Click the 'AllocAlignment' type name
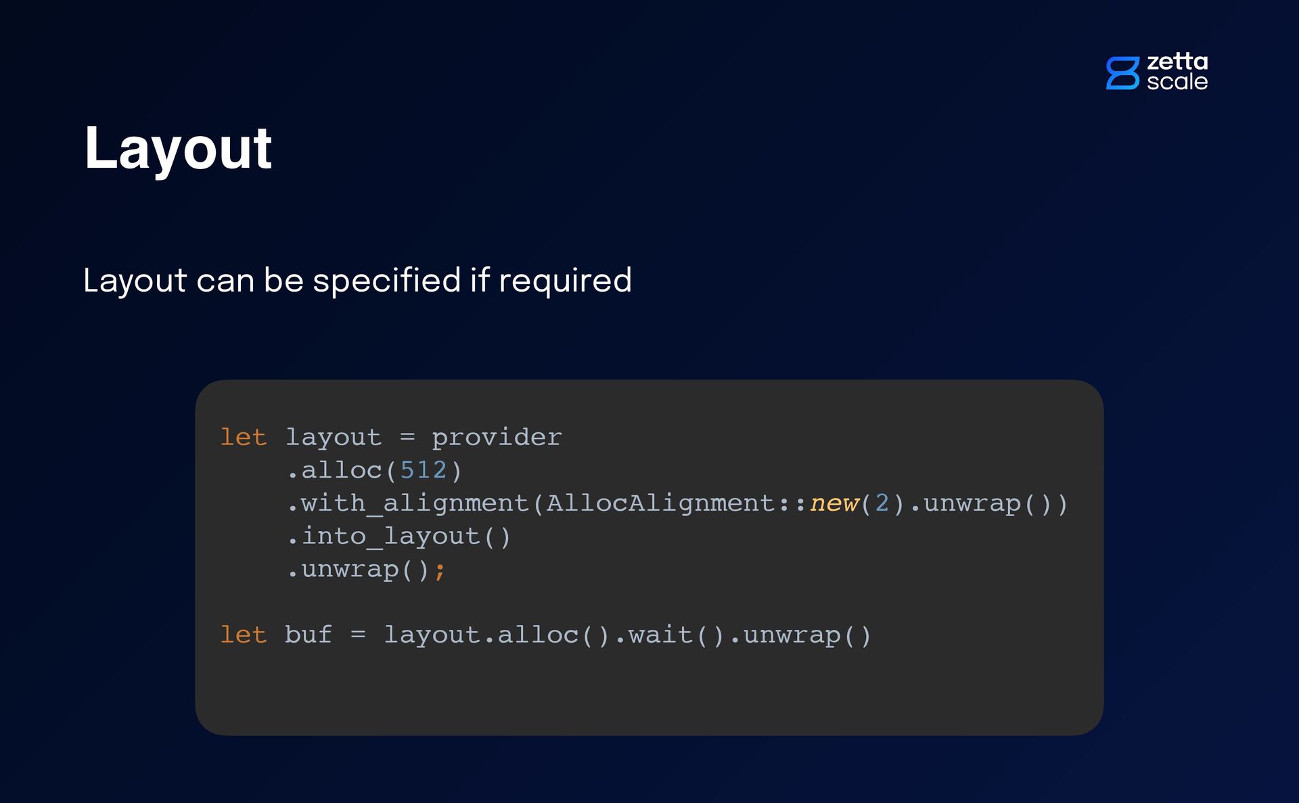The image size is (1299, 803). [661, 503]
